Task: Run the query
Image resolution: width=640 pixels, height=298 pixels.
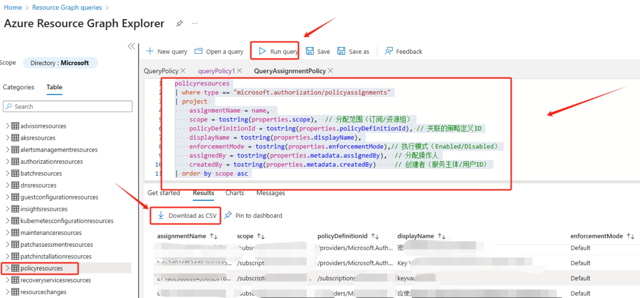Action: (x=278, y=51)
